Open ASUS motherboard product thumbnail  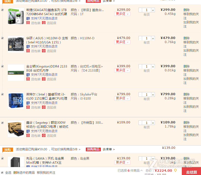coord(16,44)
